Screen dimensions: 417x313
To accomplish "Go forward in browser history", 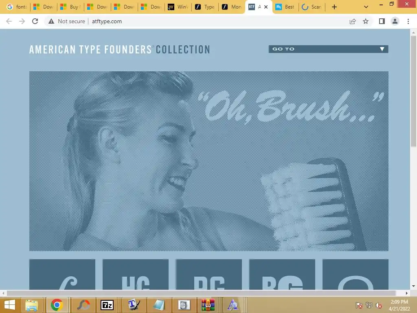I will 22,21.
